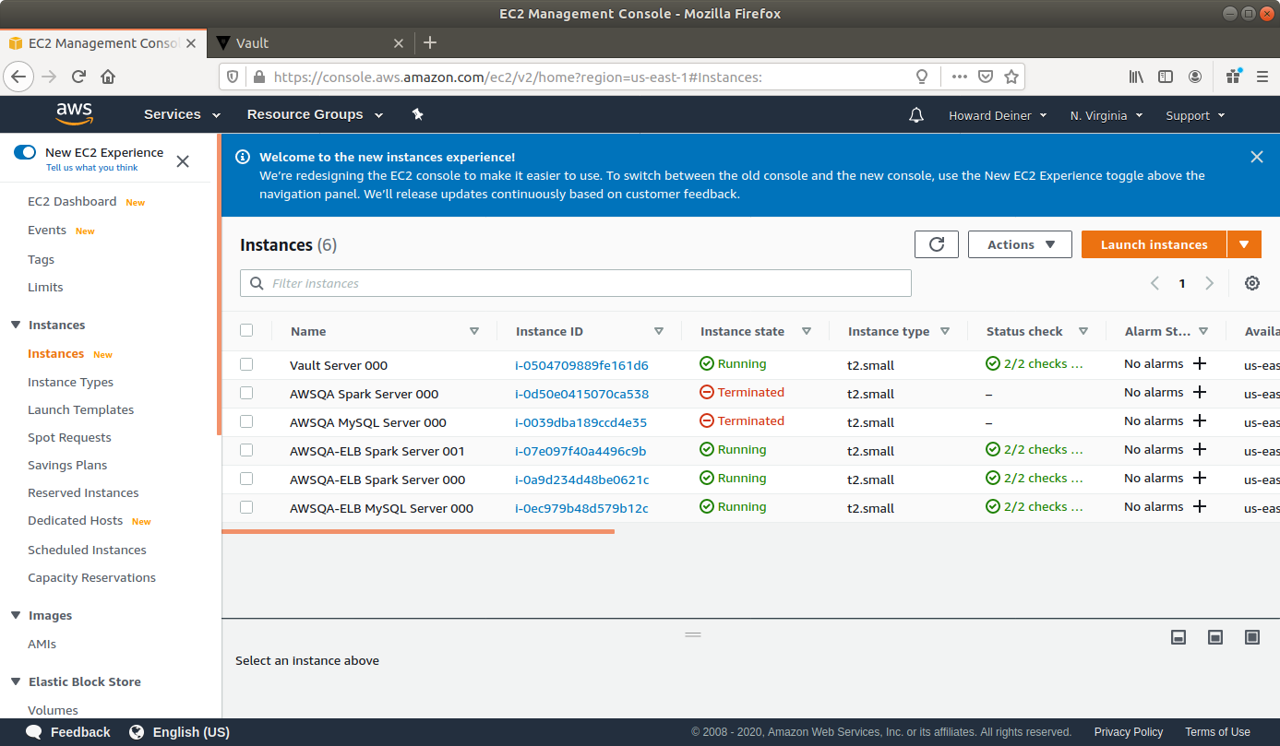Image resolution: width=1280 pixels, height=746 pixels.
Task: Add alarm for AWSQA Spark Server 000
Action: [1200, 393]
